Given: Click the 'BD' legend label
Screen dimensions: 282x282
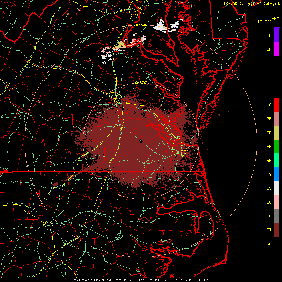Looking at the screenshot, I should 269,133.
